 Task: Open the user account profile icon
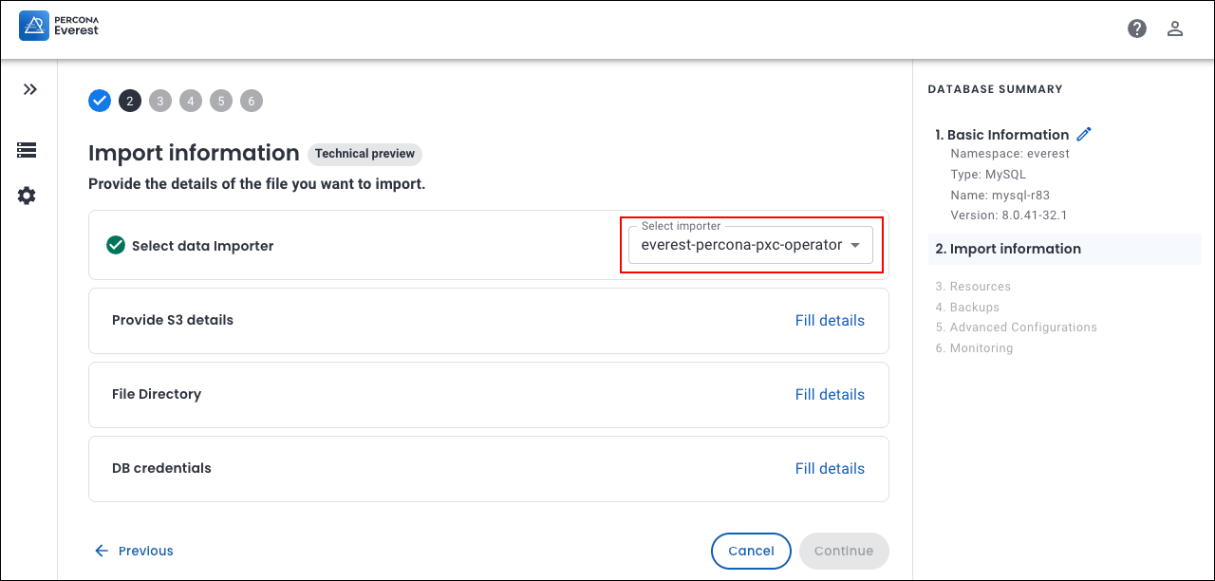pyautogui.click(x=1175, y=28)
